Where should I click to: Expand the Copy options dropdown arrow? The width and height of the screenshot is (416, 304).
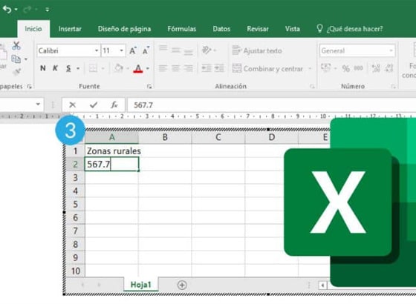[26, 59]
